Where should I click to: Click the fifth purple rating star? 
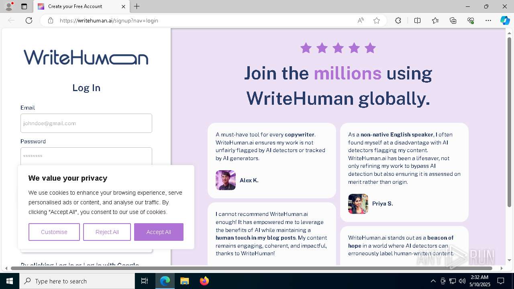click(x=370, y=48)
